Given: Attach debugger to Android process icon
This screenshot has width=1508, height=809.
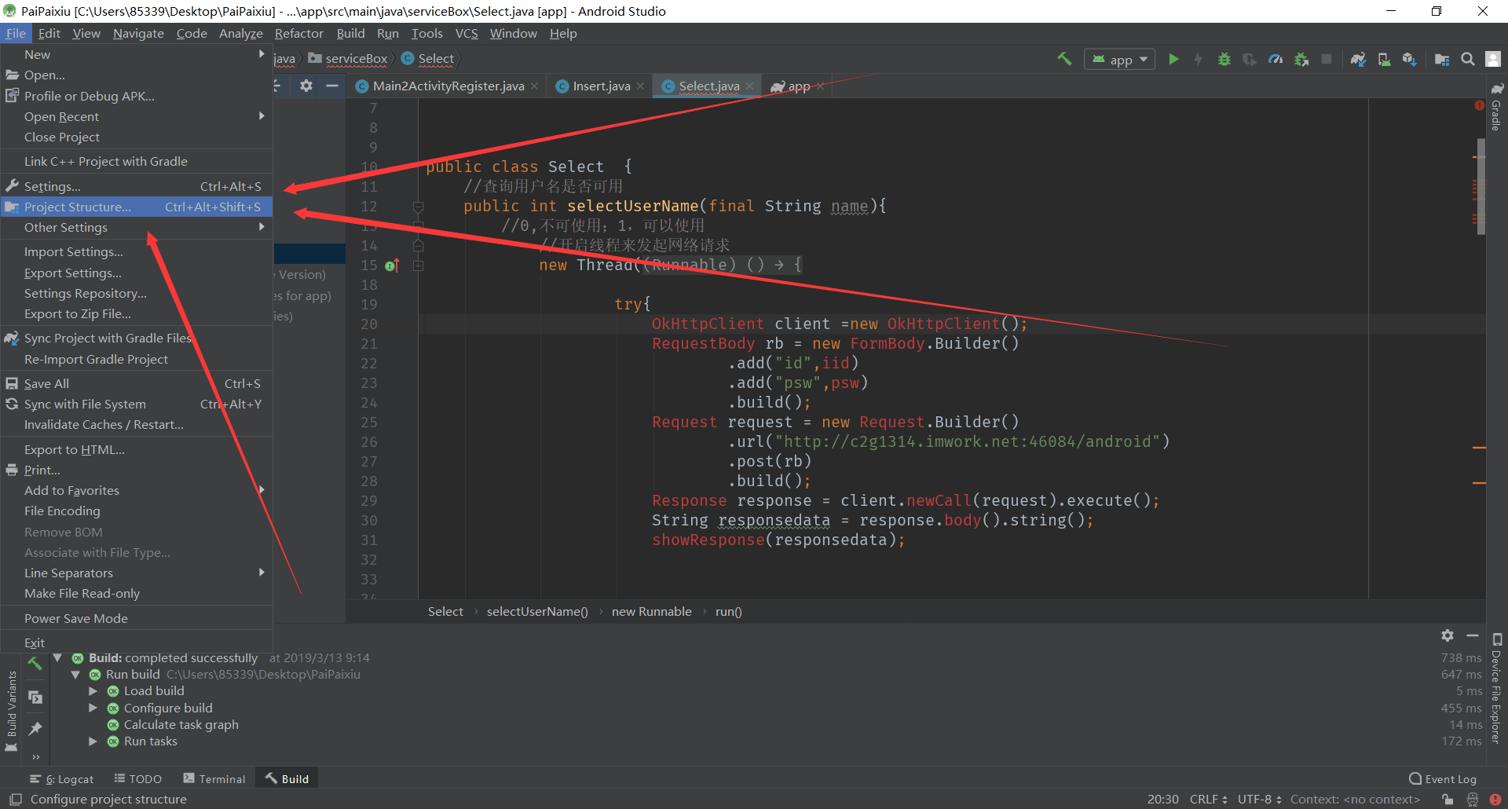Looking at the screenshot, I should pyautogui.click(x=1301, y=59).
